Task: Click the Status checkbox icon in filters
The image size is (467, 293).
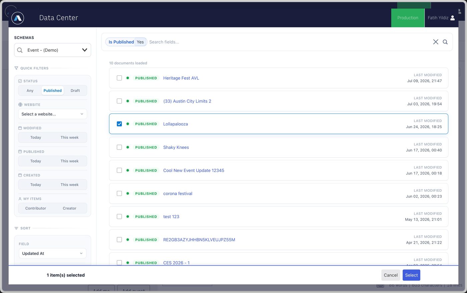Action: pos(20,81)
